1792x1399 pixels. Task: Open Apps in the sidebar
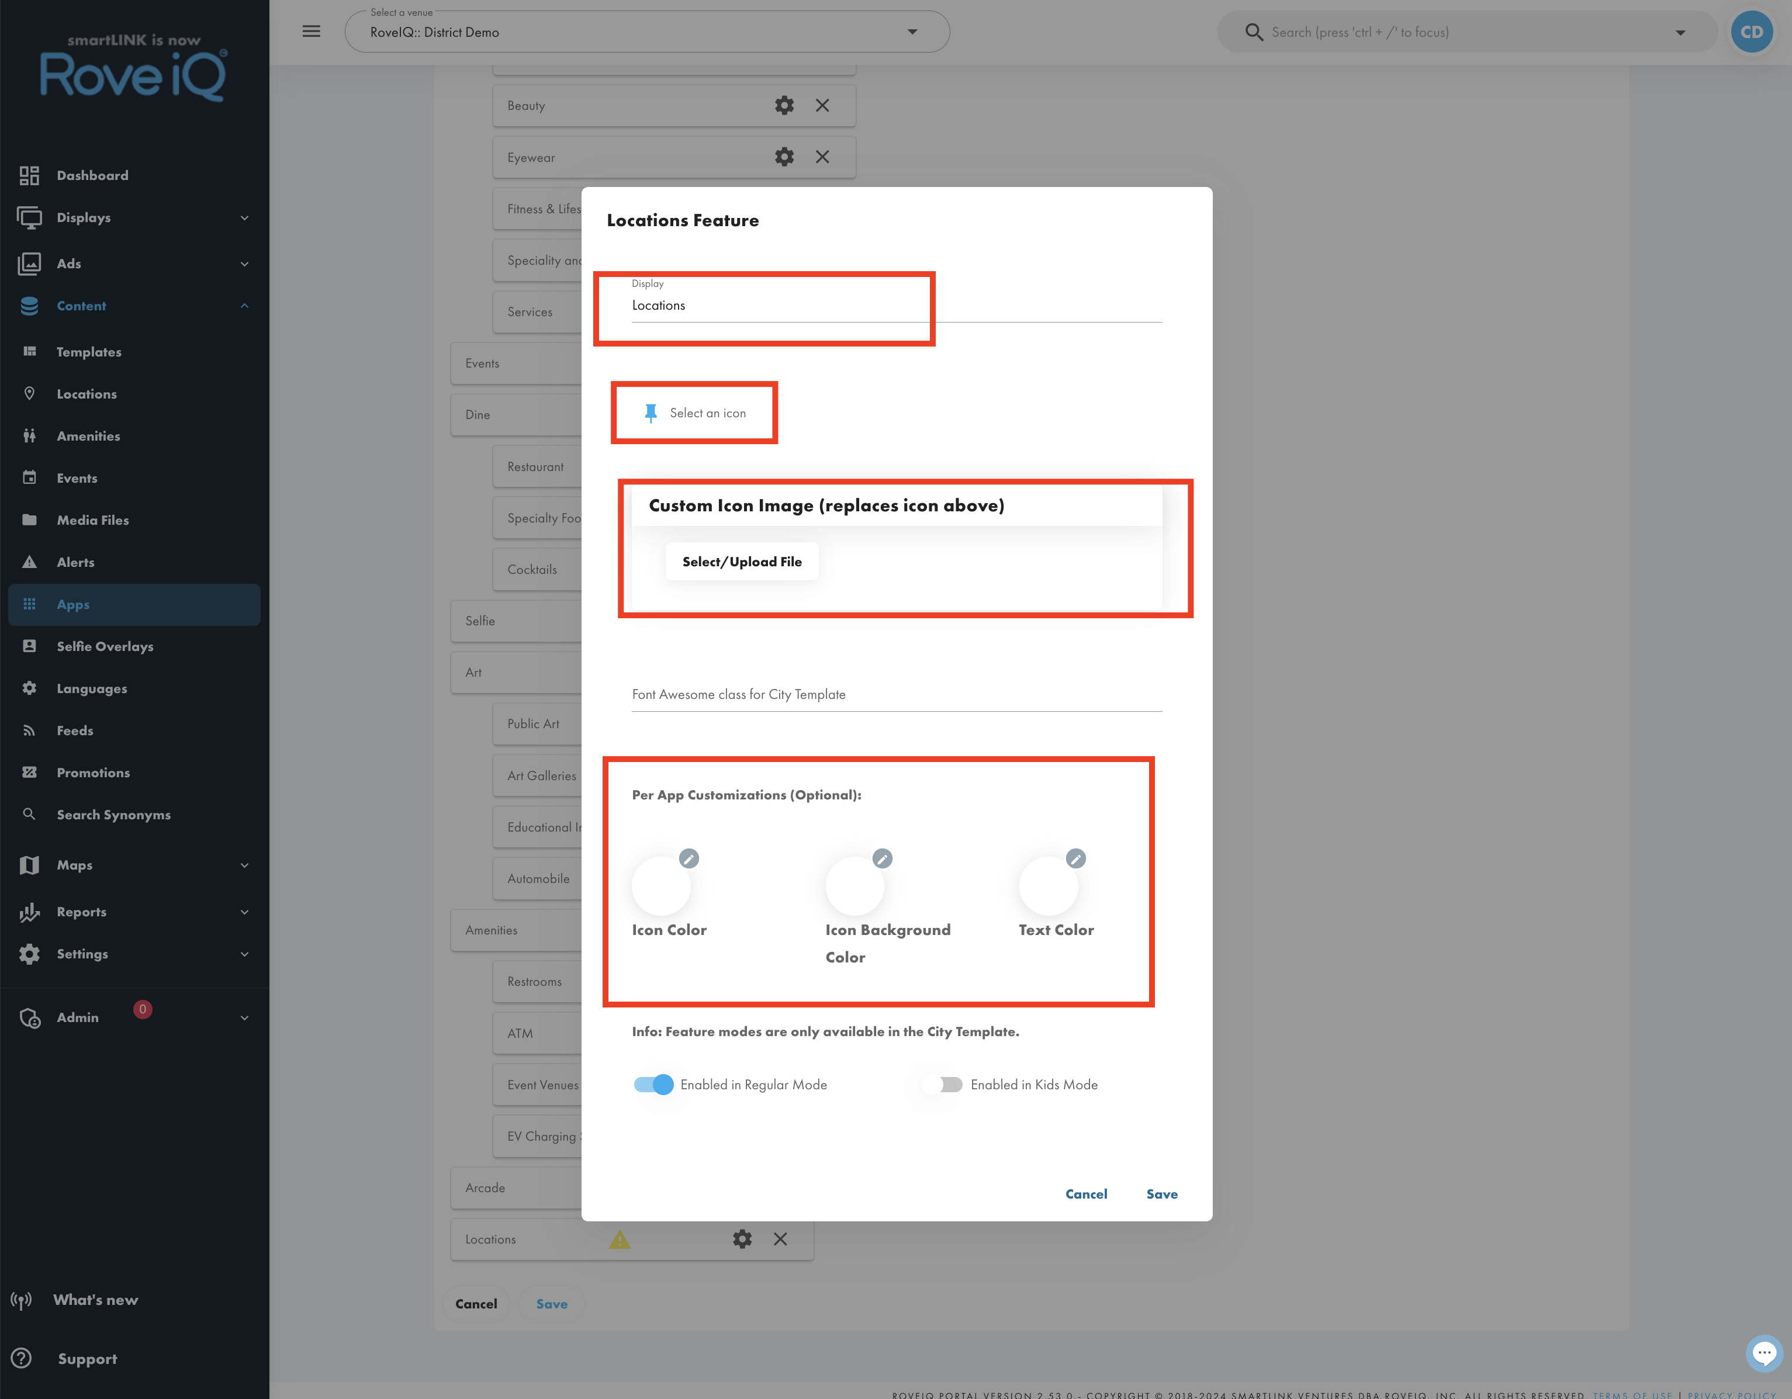pos(134,605)
